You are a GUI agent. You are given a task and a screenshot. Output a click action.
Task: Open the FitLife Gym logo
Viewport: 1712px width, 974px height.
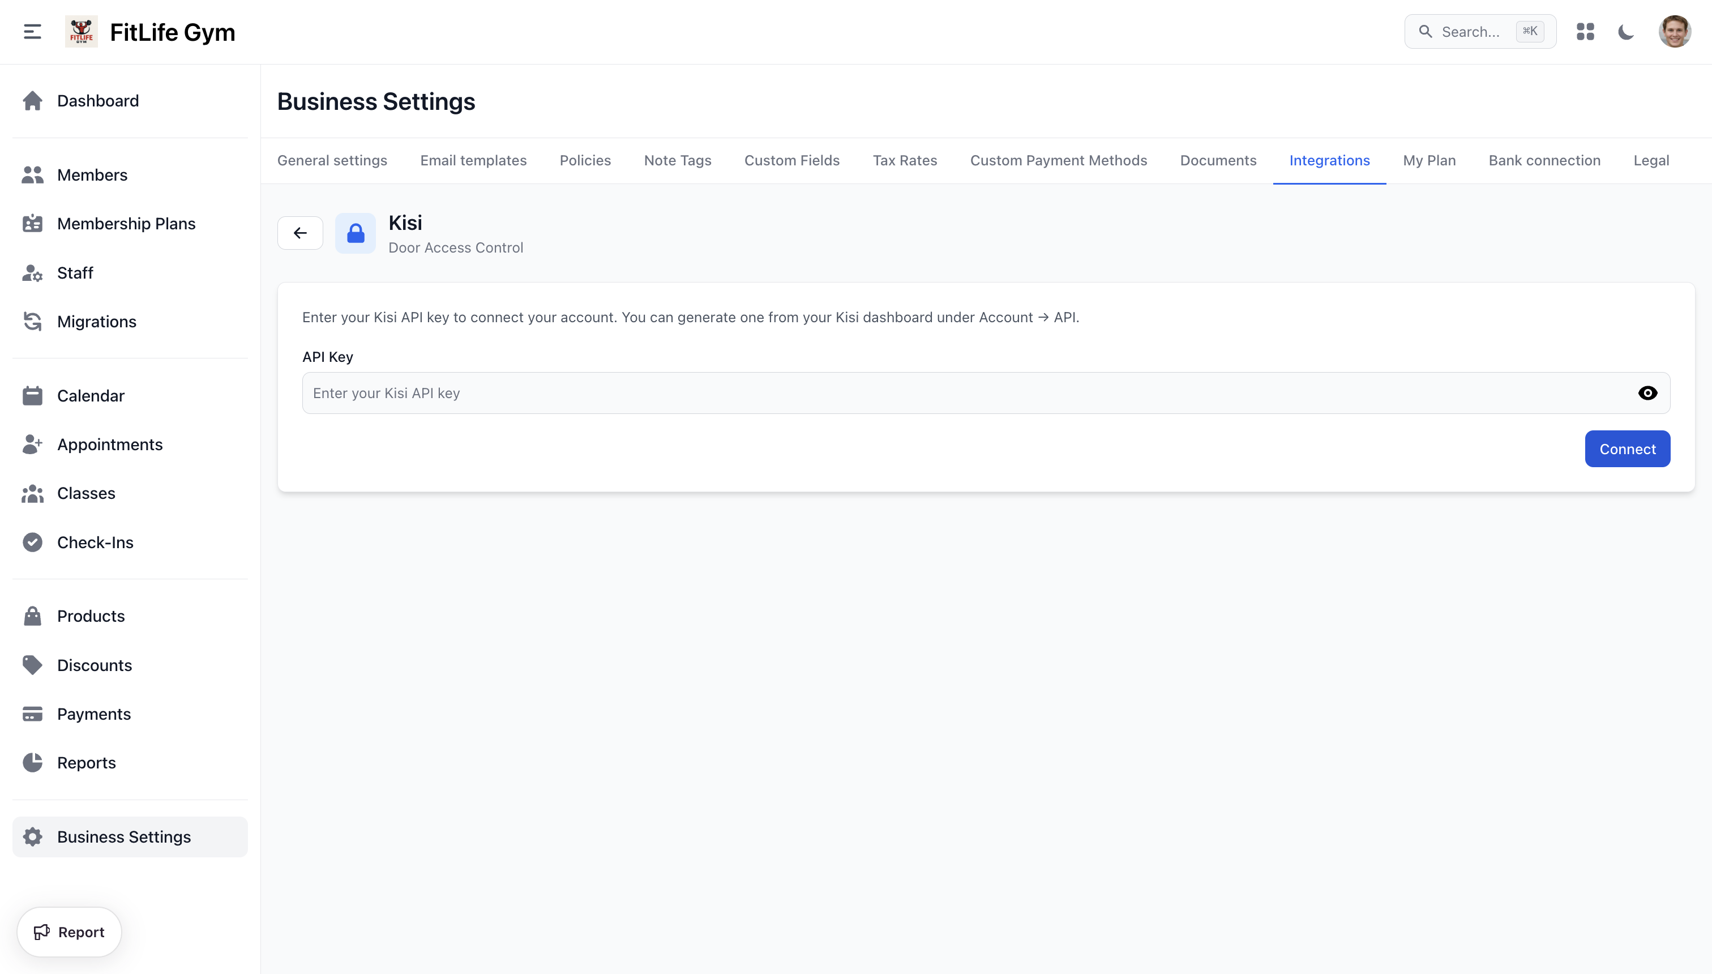tap(81, 32)
